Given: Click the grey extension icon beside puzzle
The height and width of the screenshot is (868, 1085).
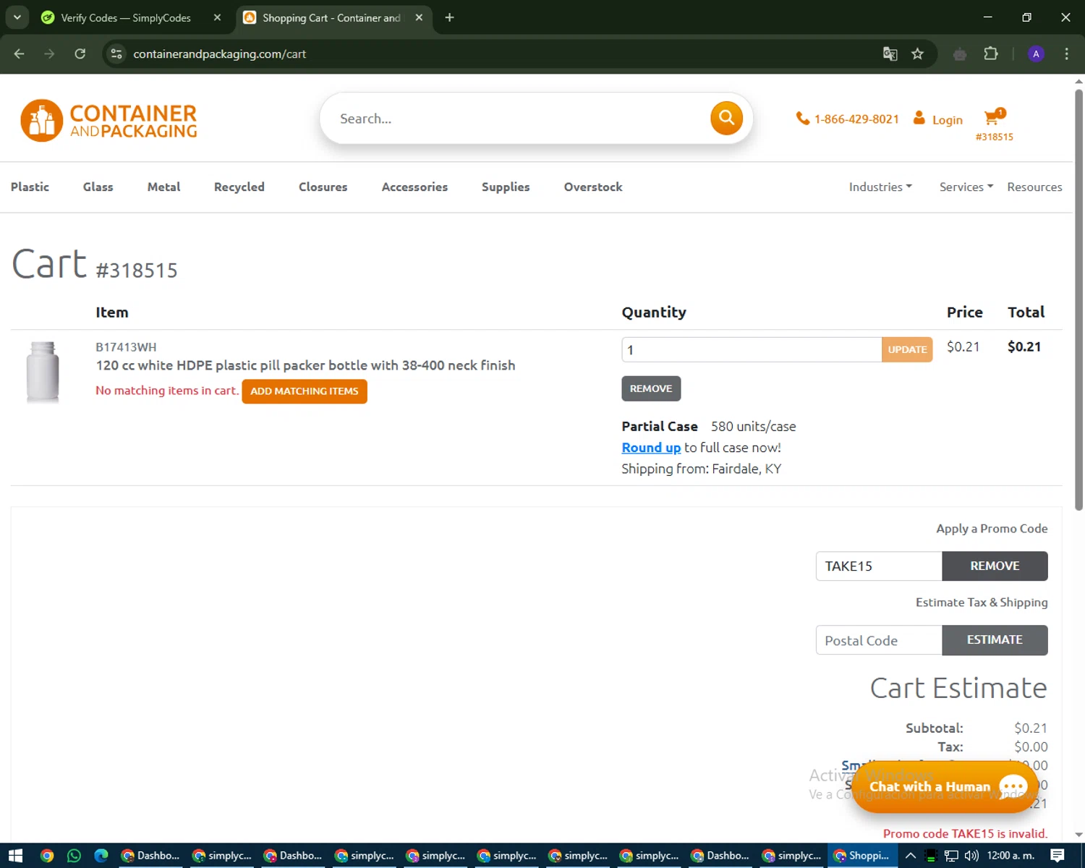Looking at the screenshot, I should 960,54.
